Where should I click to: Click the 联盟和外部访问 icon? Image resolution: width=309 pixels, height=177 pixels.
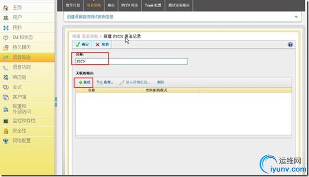(6, 109)
